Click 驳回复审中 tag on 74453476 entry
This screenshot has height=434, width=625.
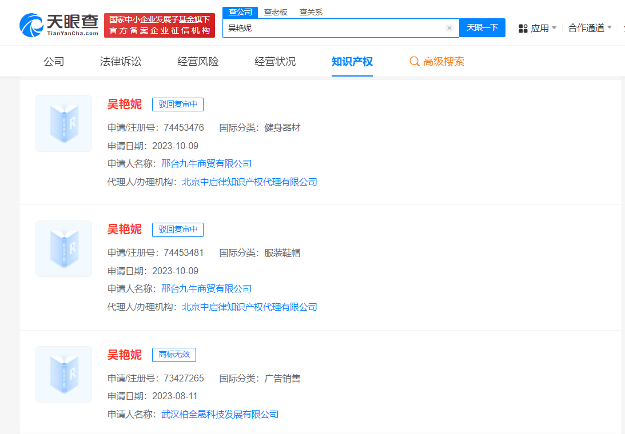178,105
